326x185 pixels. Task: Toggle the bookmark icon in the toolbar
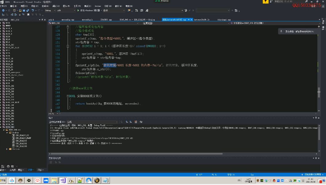pyautogui.click(x=28, y=15)
